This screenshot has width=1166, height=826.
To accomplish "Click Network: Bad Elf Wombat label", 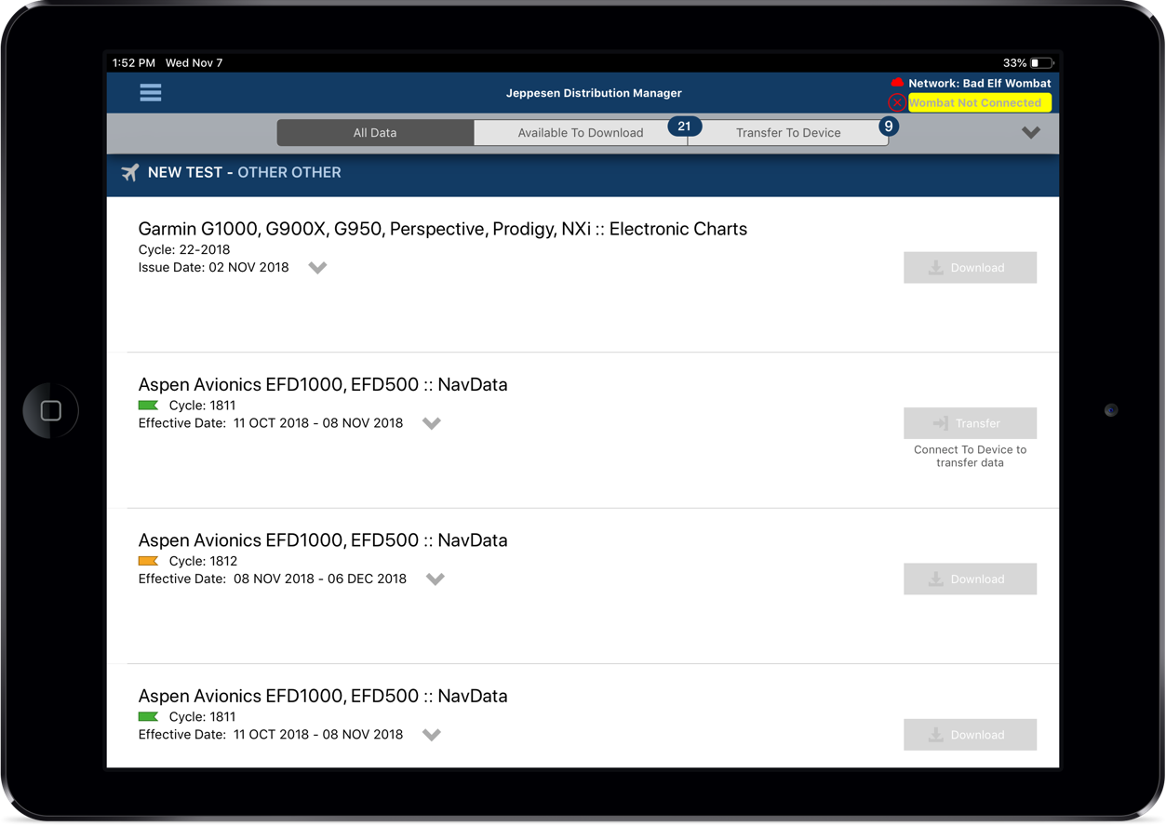I will point(980,83).
